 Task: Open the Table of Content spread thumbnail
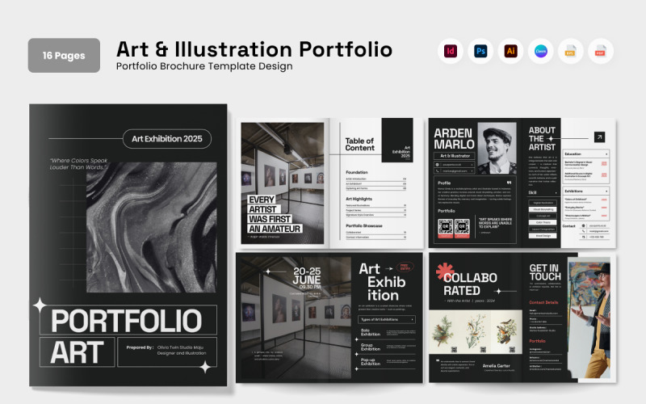[329, 183]
